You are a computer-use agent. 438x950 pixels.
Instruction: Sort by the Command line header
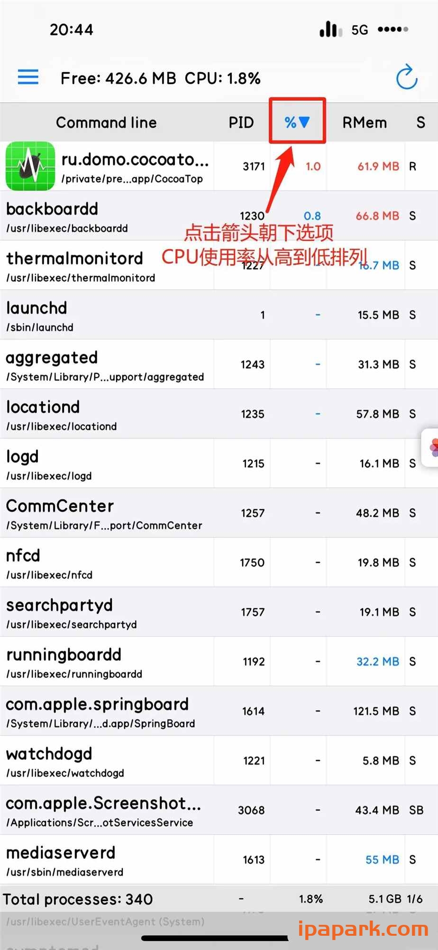point(106,123)
